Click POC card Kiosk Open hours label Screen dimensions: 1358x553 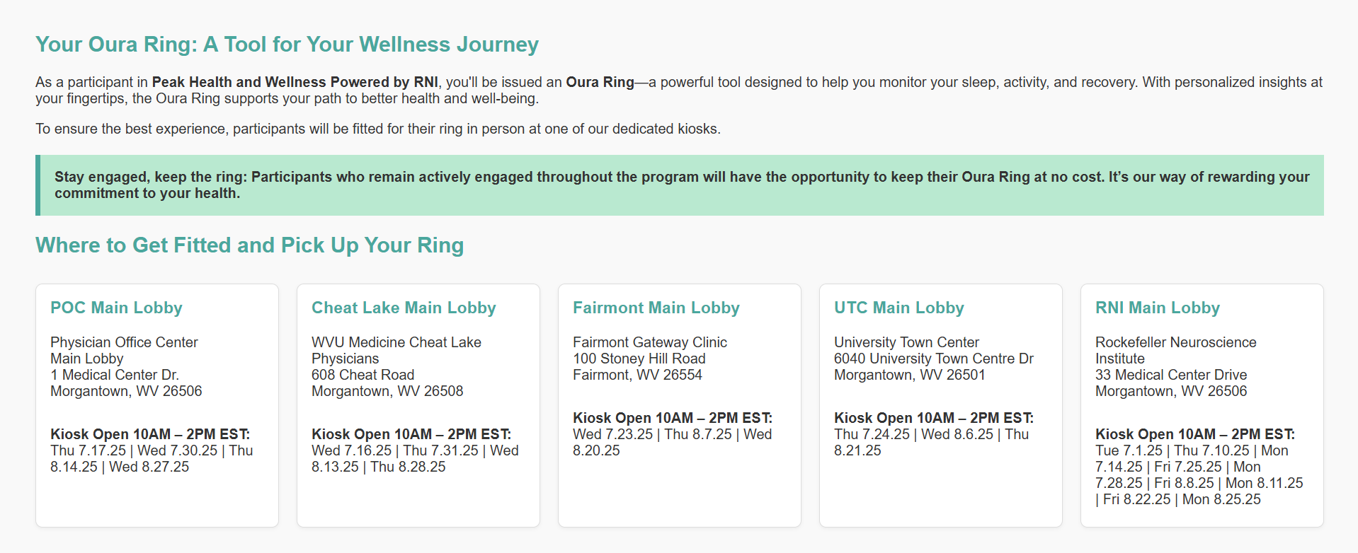150,434
